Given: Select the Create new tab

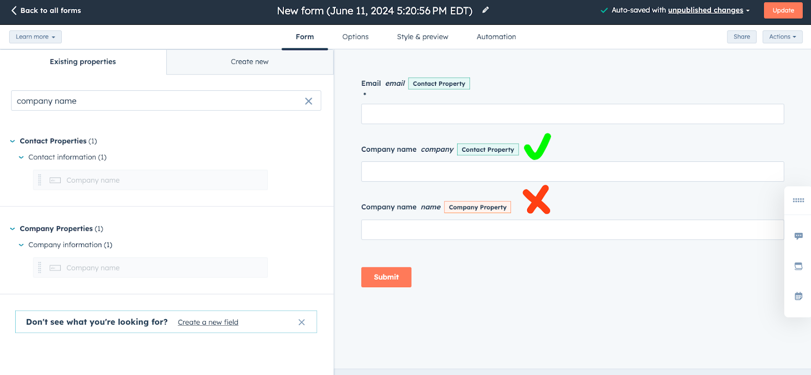Looking at the screenshot, I should [250, 62].
